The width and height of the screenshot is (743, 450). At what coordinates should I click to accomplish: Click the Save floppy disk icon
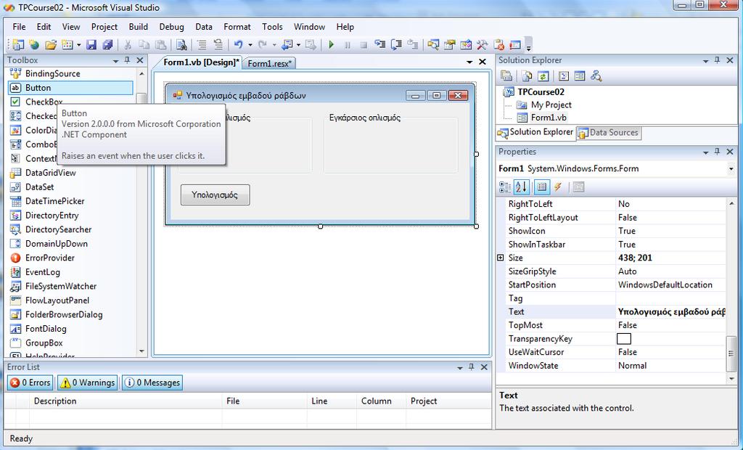click(x=91, y=44)
